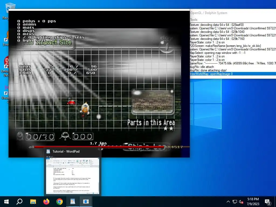Screen dimensions: 276x207
Task: Click the ship parts 00/30 counter
Action: click(x=40, y=137)
